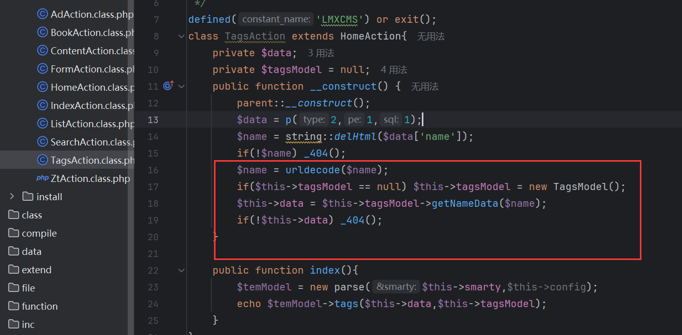Click 'tags' method call on line 24

346,304
